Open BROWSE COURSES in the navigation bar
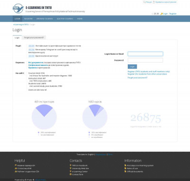190x181 pixels. [45, 18]
